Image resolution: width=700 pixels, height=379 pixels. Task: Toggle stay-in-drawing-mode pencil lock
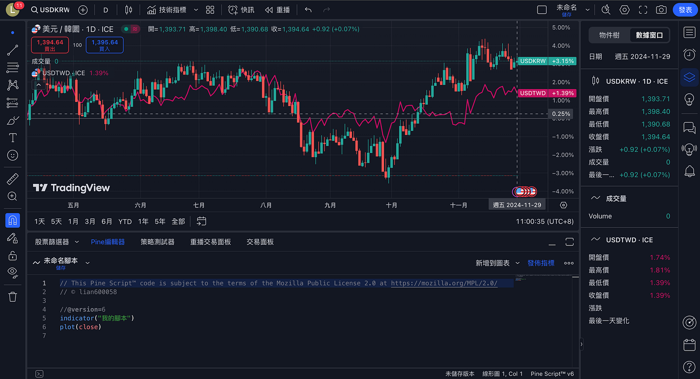pos(12,237)
